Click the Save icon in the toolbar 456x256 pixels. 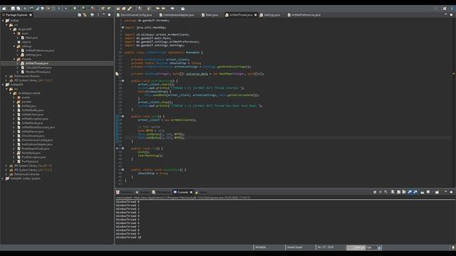tap(13, 9)
